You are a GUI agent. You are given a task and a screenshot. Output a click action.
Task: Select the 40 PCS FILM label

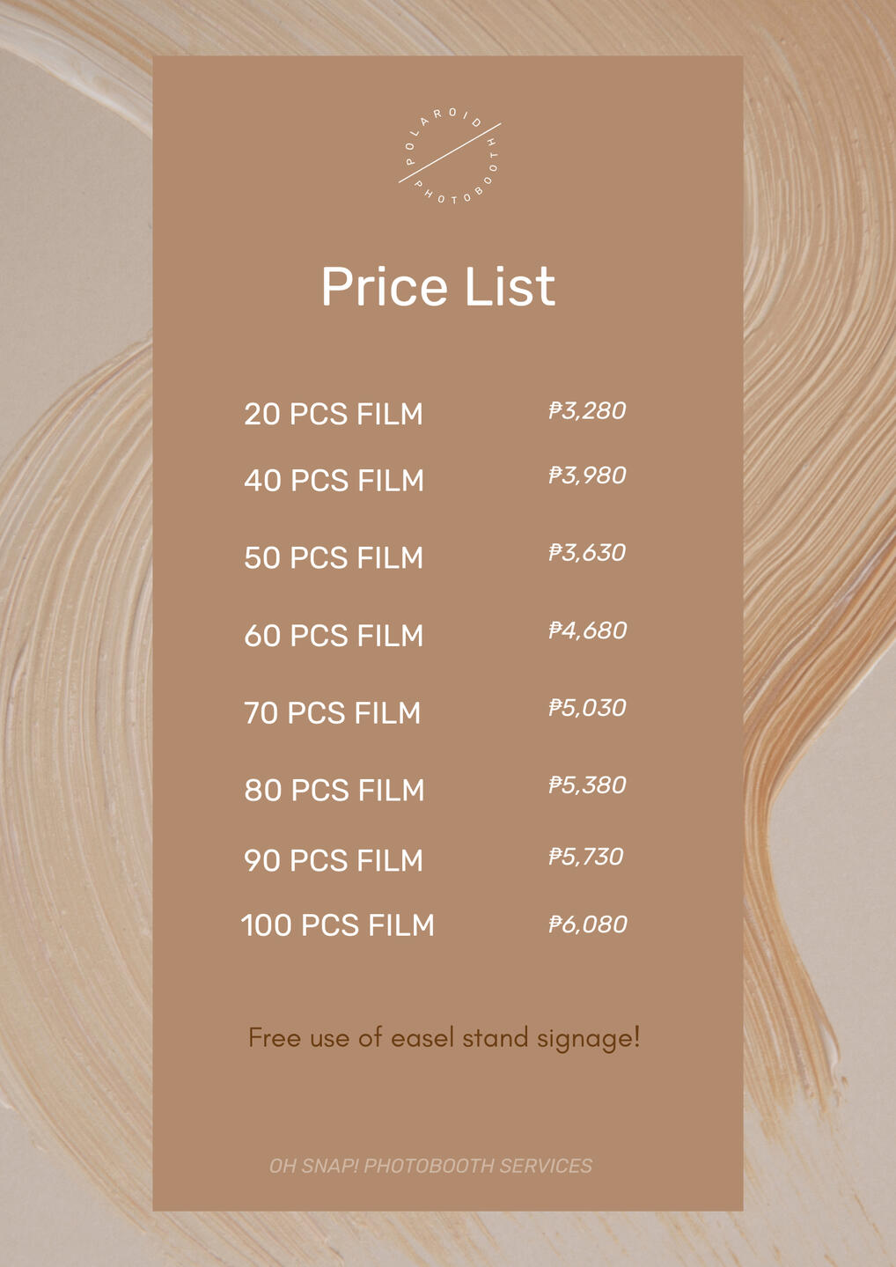click(334, 480)
